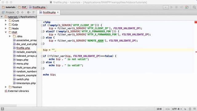Toggle tool window buttons in status bar
Viewport: 197px width, 111px height.
click(2, 109)
